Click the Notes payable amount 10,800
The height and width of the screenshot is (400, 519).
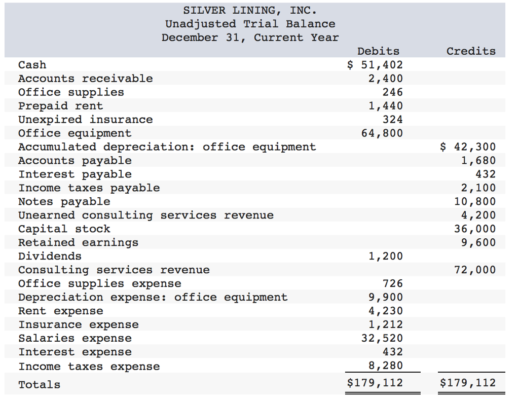pyautogui.click(x=475, y=202)
